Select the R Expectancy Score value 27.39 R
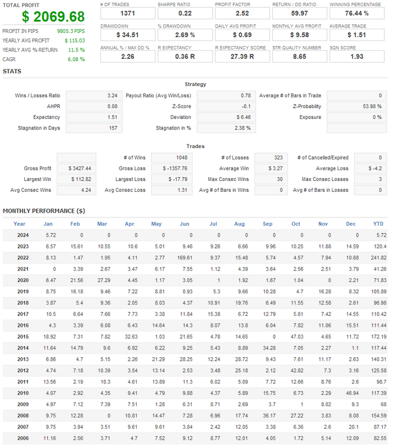Image resolution: width=394 pixels, height=448 pixels. point(242,57)
